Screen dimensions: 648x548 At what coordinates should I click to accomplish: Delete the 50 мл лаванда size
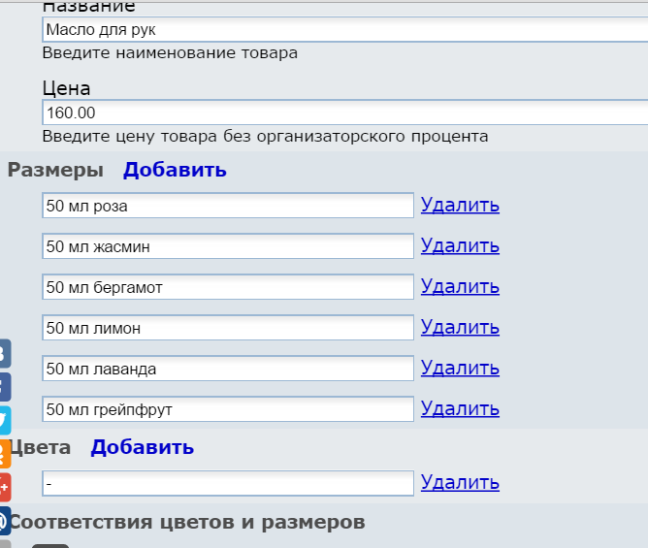(460, 368)
